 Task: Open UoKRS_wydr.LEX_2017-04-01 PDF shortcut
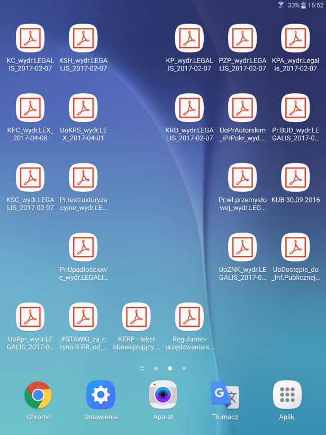coord(83,108)
